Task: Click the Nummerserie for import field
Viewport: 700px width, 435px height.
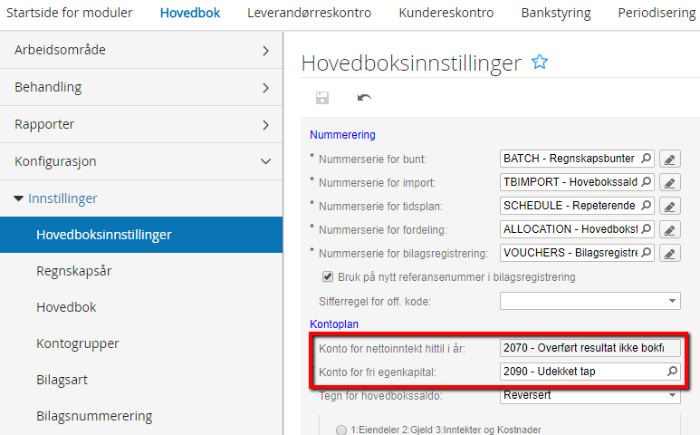Action: pos(577,182)
